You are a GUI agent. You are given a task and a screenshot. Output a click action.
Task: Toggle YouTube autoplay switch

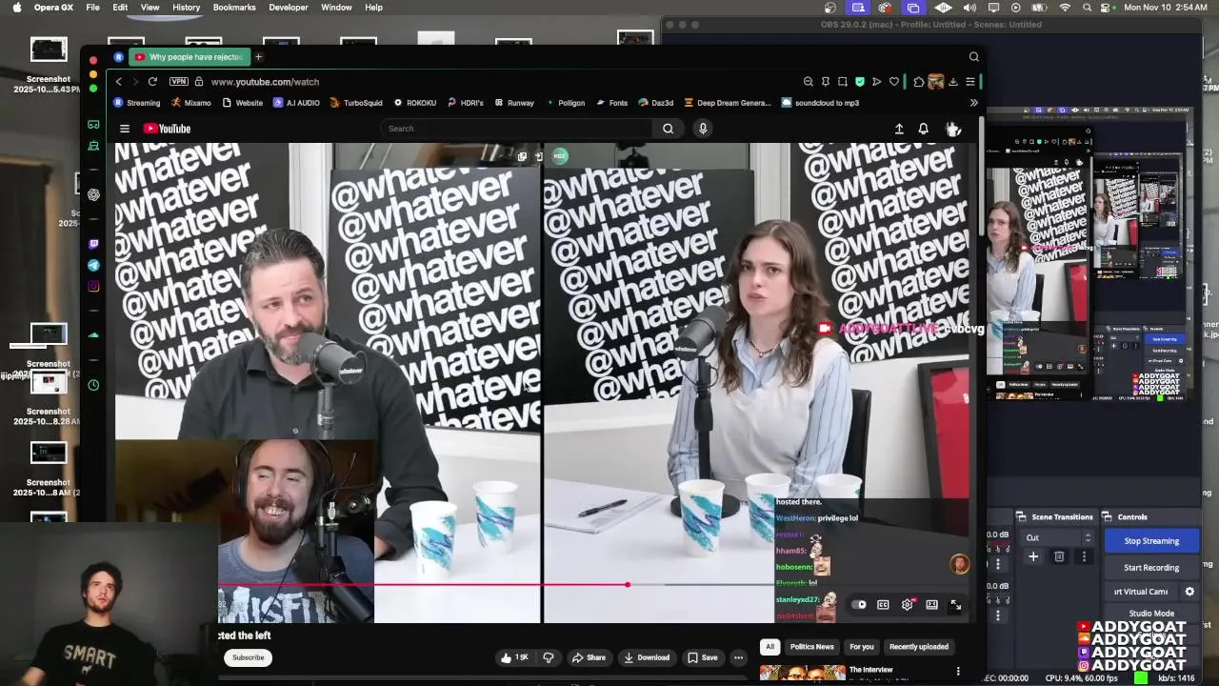coord(859,604)
